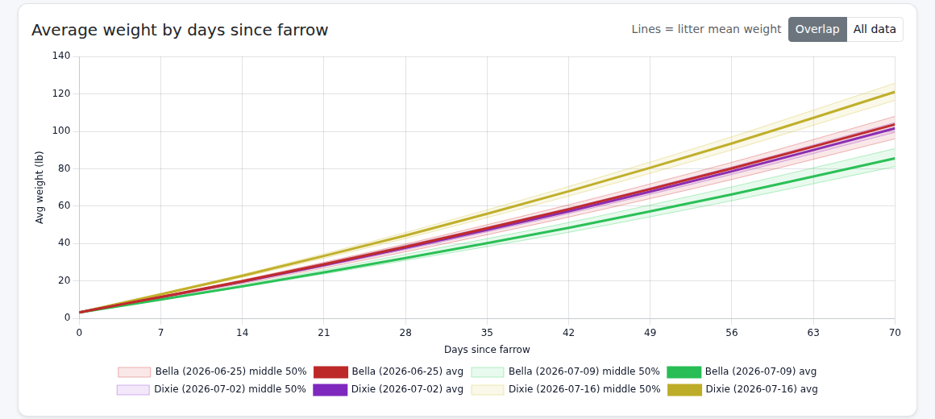Click legend label Dixie (2026-07-16) avg

762,389
